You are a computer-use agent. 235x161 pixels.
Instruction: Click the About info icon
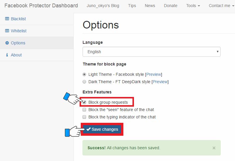point(7,55)
